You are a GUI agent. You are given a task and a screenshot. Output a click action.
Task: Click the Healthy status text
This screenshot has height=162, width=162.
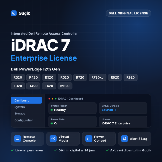click(x=60, y=110)
